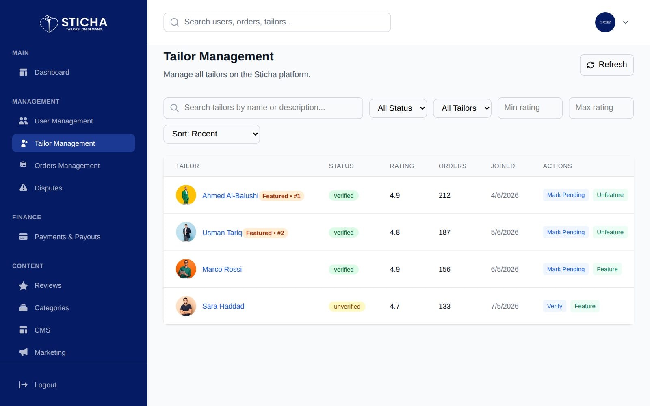Screen dimensions: 650x406
Task: Click the Refresh button
Action: pos(607,65)
